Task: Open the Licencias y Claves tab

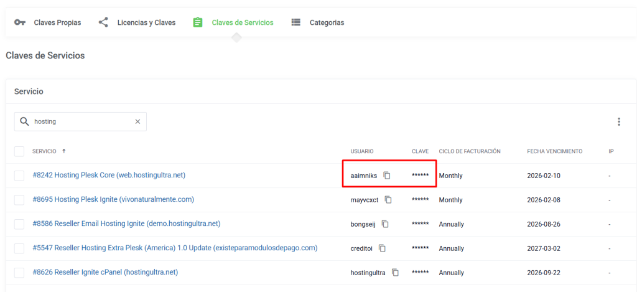Action: pyautogui.click(x=137, y=22)
